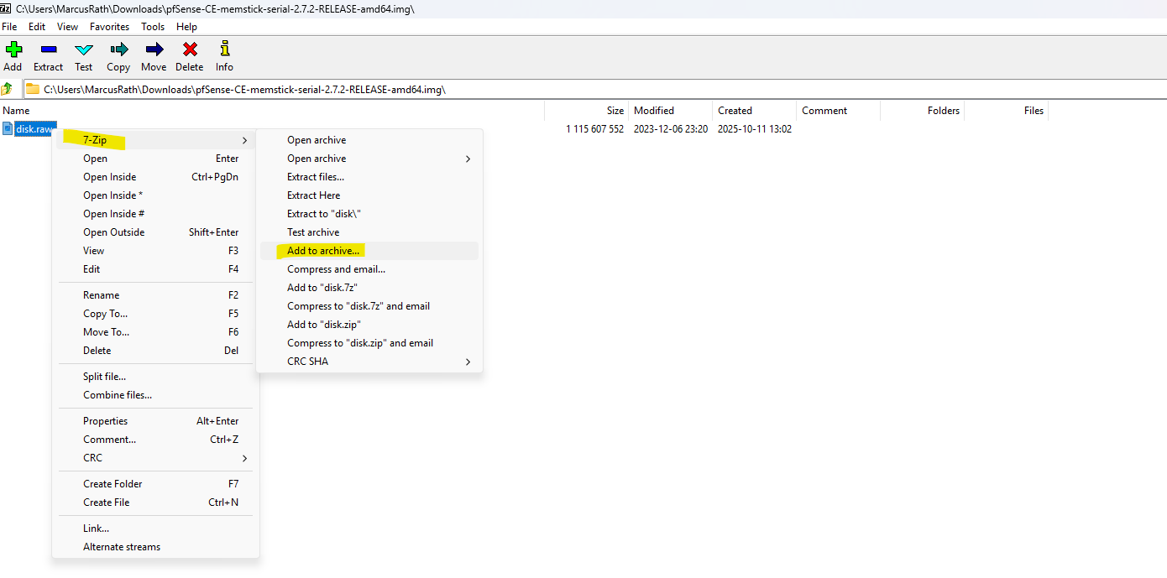Choose Add to "disk.zip"
This screenshot has height=578, width=1167.
369,325
